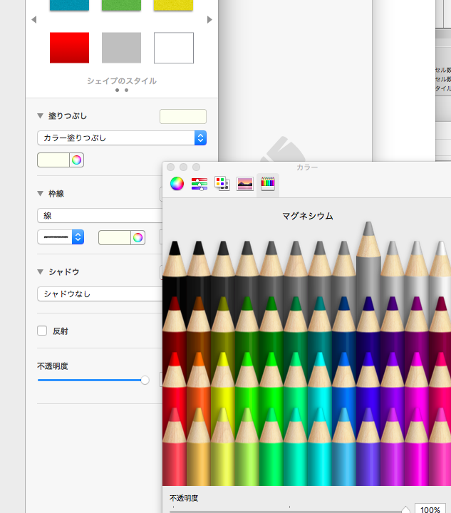451x513 pixels.
Task: Collapse the 塗りつぶし section
Action: 40,116
